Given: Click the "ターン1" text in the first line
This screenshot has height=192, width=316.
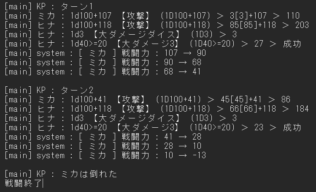Looking at the screenshot, I should (x=76, y=7).
